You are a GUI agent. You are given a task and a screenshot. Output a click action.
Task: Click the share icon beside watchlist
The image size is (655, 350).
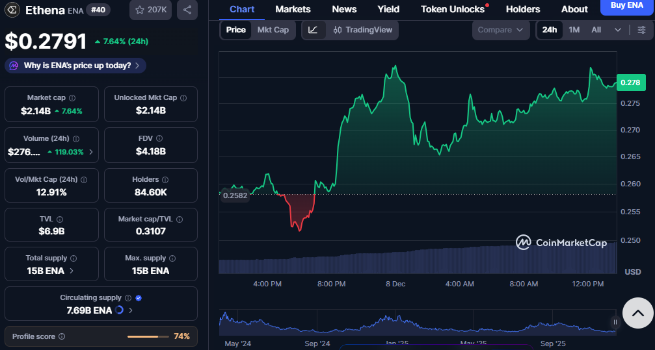(x=187, y=10)
